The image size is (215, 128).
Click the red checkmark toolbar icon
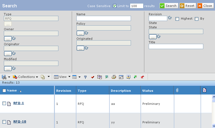(92, 77)
